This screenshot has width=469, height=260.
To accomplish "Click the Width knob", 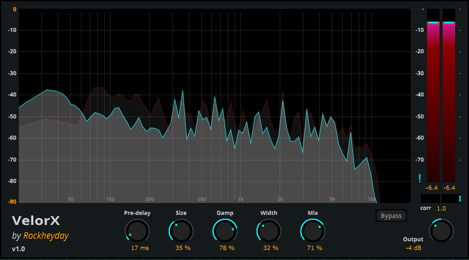I will tap(269, 231).
